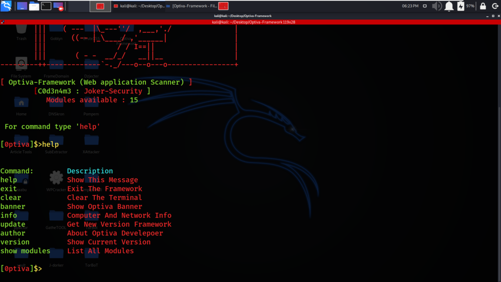
Task: Click the 'Command:' column header
Action: (x=17, y=171)
